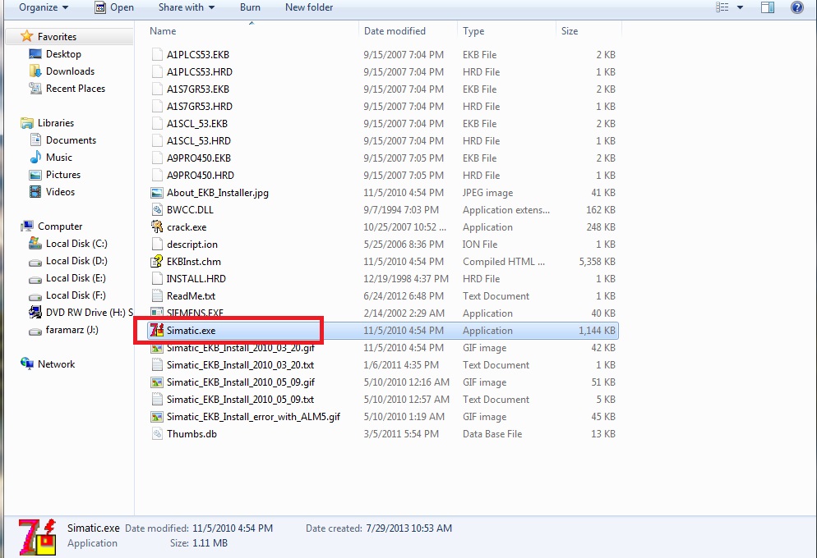Click Compiled HTML type of EKBInst.chm
The height and width of the screenshot is (558, 817).
pos(503,261)
